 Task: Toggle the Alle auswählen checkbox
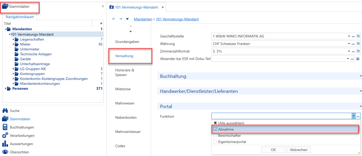[x=215, y=123]
